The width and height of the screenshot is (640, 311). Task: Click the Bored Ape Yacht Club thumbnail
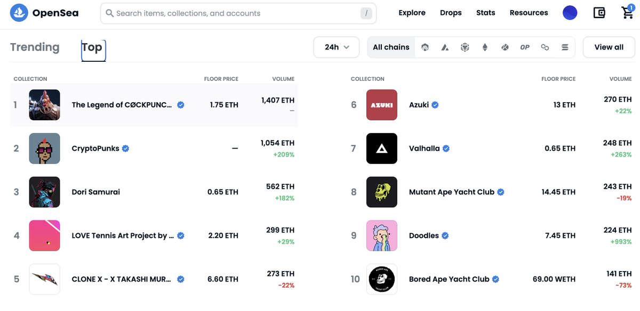click(382, 279)
